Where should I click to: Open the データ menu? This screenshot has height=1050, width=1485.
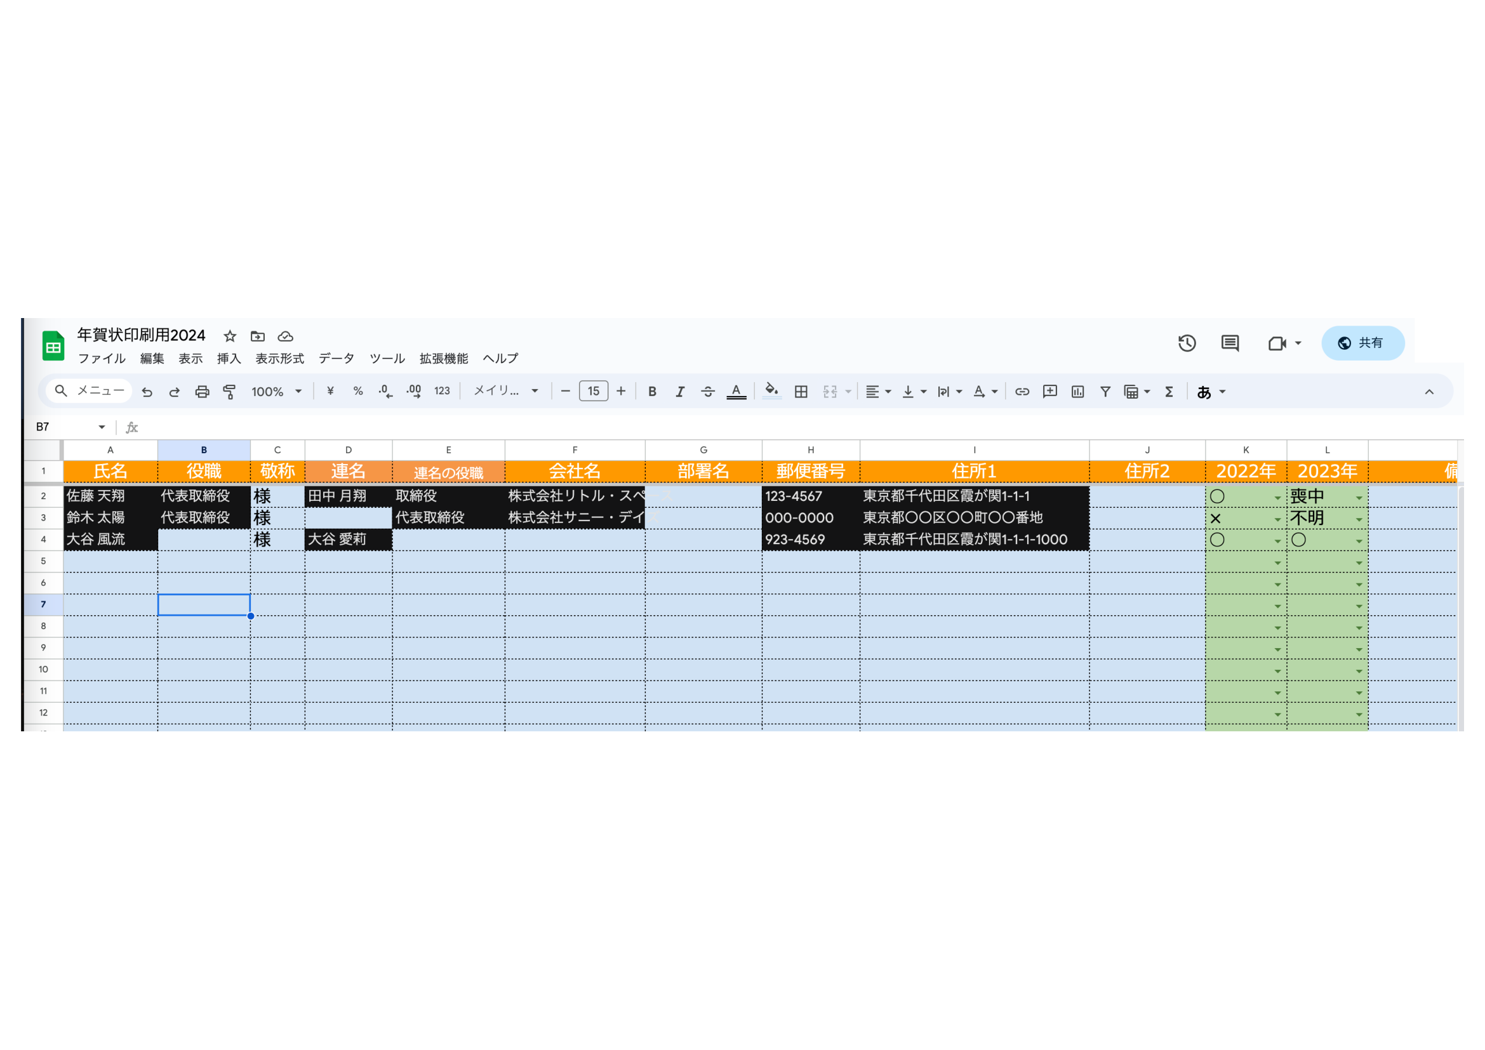click(336, 359)
